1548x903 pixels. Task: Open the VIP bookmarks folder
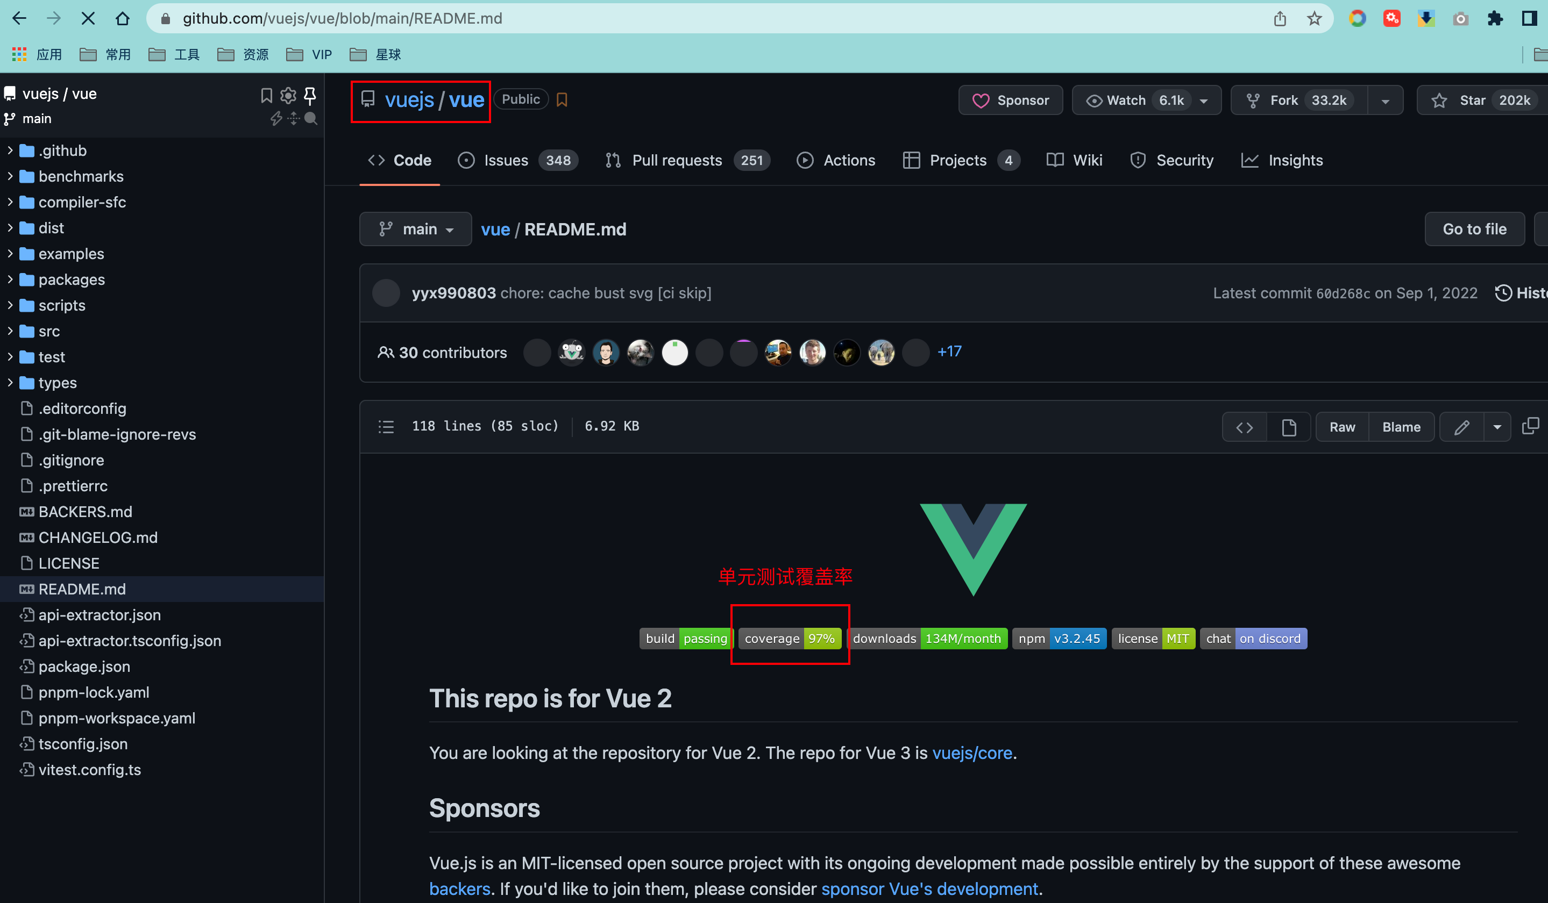click(310, 55)
